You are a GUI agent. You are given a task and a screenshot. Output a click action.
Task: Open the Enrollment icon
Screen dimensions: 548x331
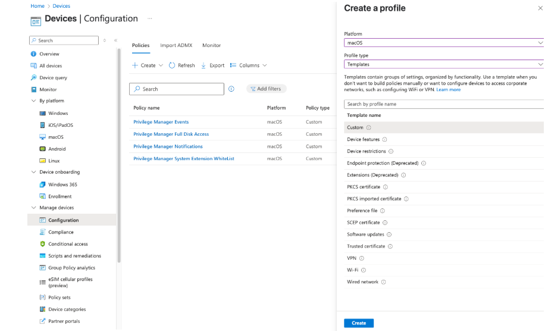tap(43, 196)
